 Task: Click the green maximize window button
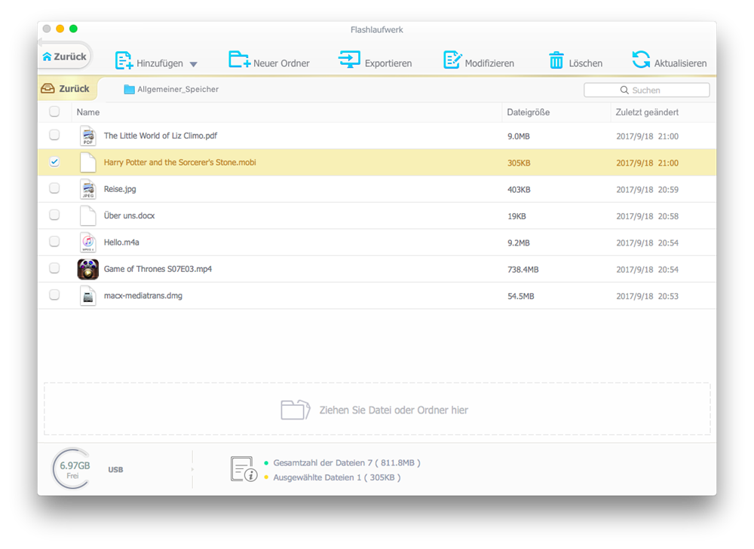[x=74, y=29]
